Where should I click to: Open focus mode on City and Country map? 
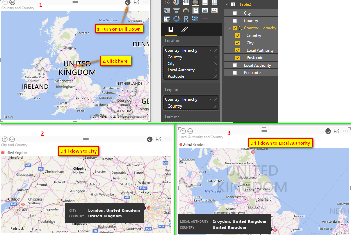pos(158,139)
